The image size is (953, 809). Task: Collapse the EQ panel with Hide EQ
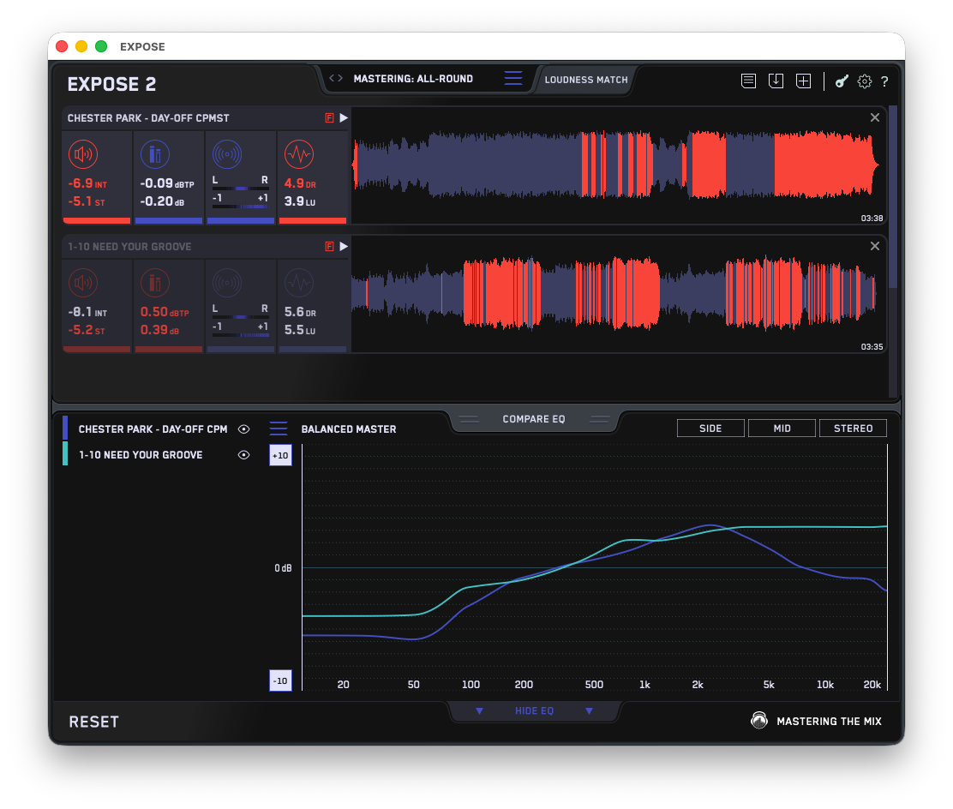tap(534, 710)
